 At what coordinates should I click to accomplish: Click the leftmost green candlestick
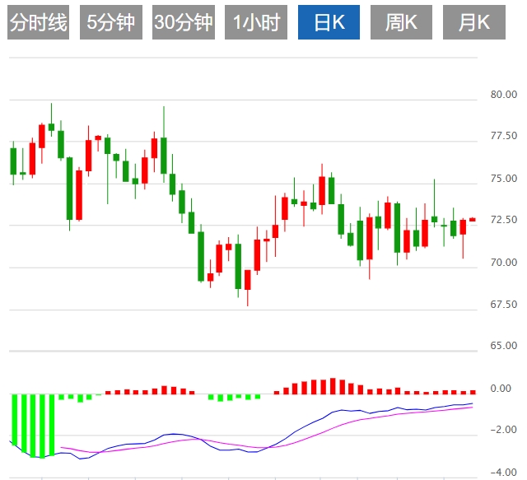[13, 161]
